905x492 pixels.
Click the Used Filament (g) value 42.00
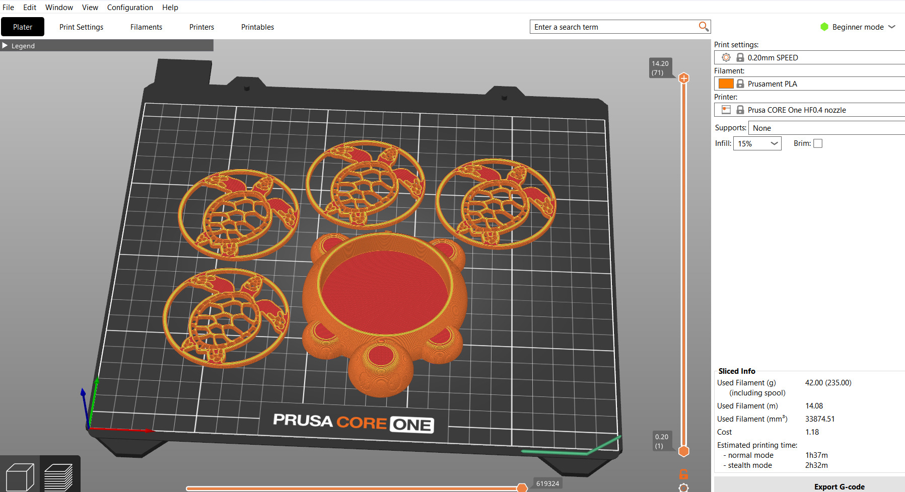click(x=828, y=382)
